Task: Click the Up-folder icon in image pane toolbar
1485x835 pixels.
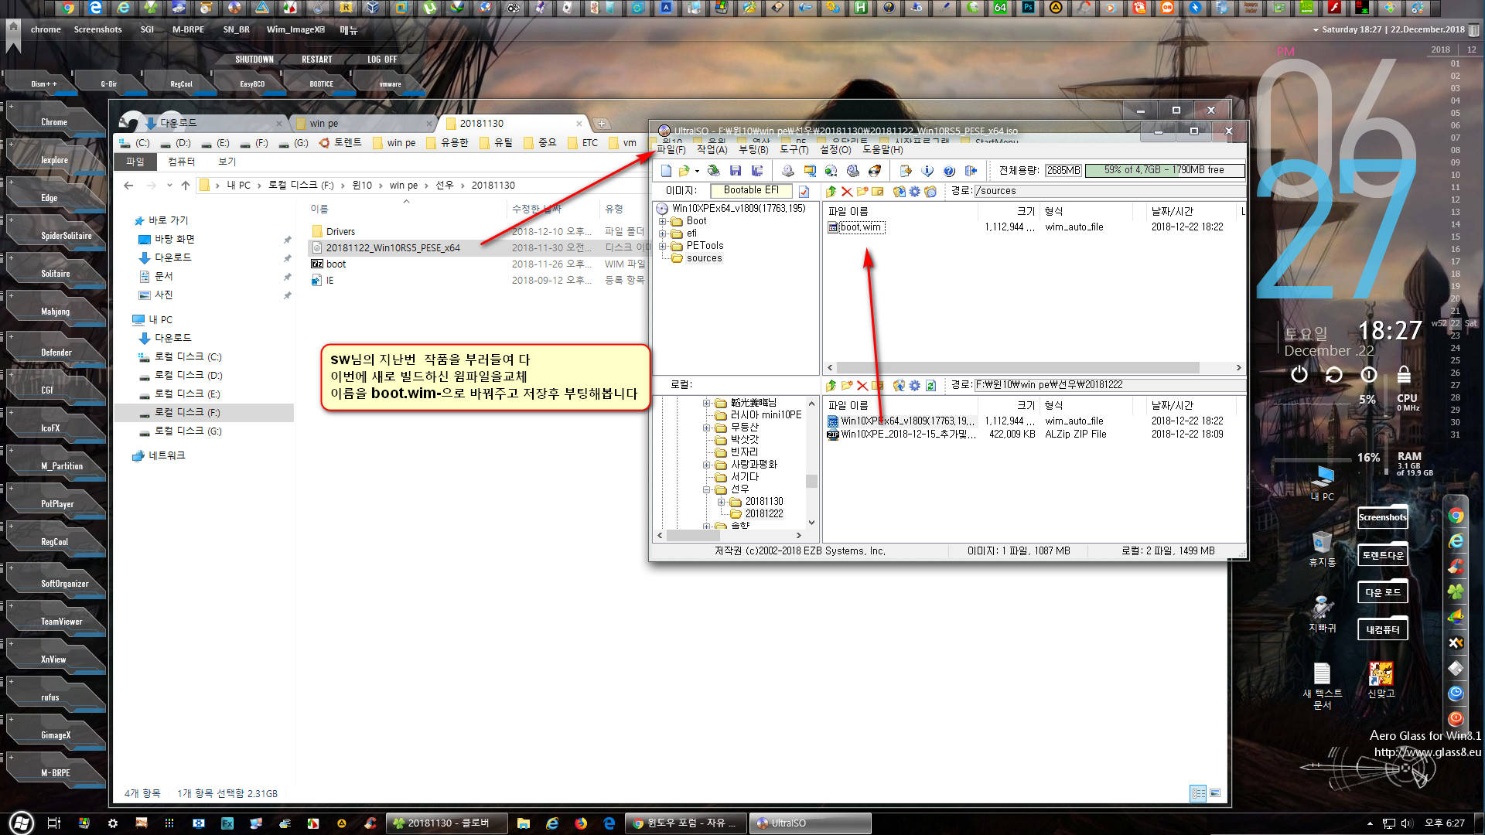Action: click(831, 191)
